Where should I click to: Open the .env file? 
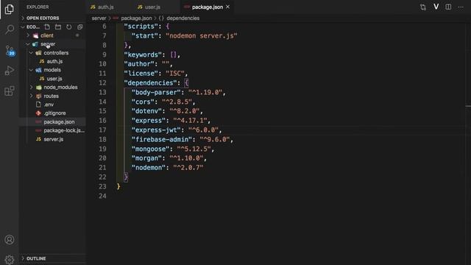click(49, 105)
